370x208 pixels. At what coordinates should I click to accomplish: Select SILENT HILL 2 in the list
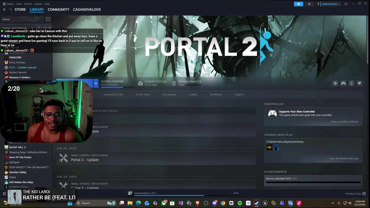coord(17,147)
